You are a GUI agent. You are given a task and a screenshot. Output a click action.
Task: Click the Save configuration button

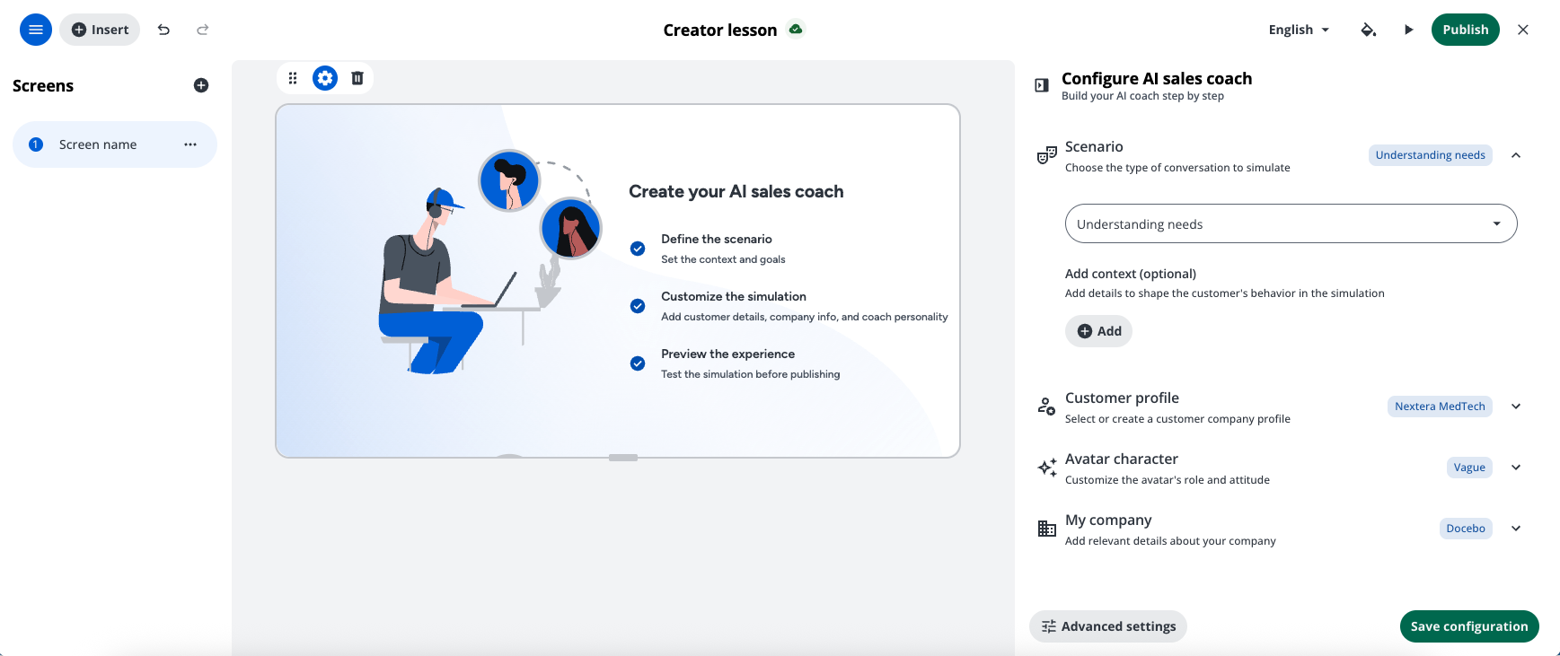point(1469,626)
